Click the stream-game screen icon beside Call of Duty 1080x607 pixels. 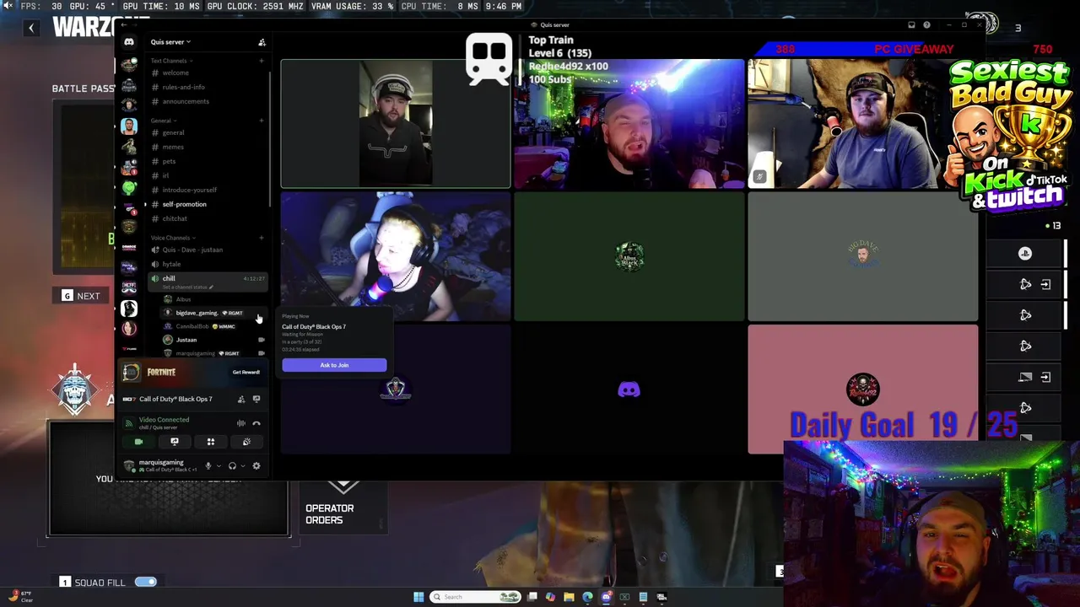(256, 399)
